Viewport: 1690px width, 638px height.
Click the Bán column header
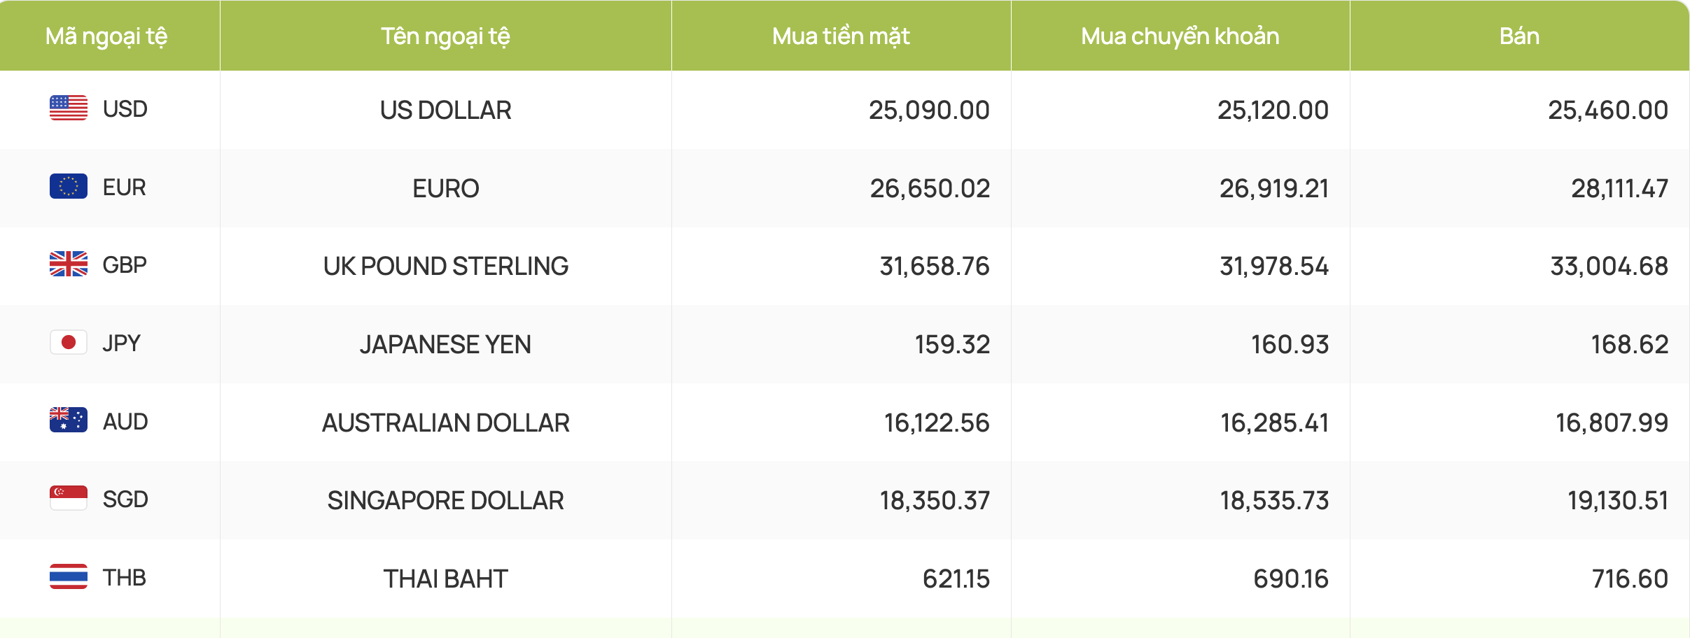1519,36
